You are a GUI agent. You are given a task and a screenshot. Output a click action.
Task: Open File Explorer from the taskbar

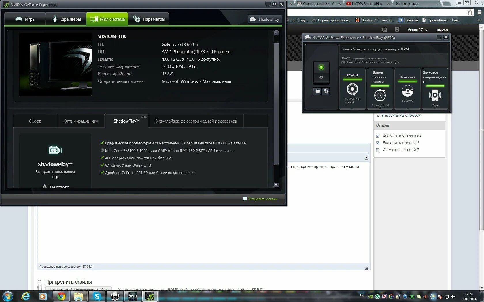[x=79, y=296]
